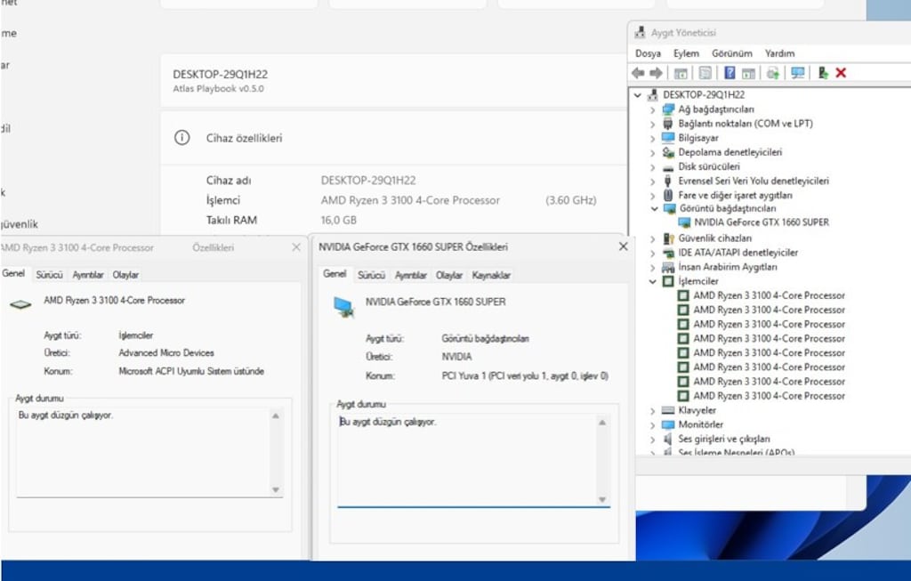Image resolution: width=911 pixels, height=581 pixels.
Task: Click the processor name beside İşlemci in Settings
Action: pos(410,200)
